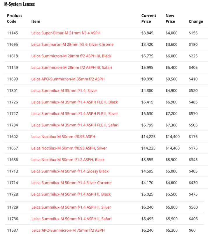The image size is (208, 234).
Task: Select Leica Summilux-M 50mm f/1.4 ASPH II, Silver
Action: click(x=71, y=207)
